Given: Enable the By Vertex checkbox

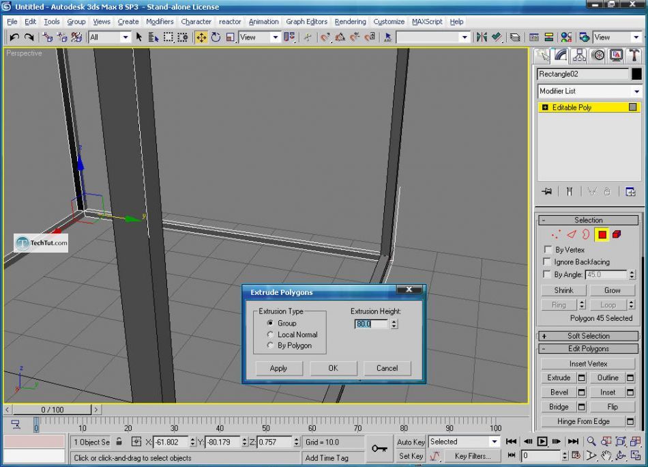Looking at the screenshot, I should tap(548, 249).
